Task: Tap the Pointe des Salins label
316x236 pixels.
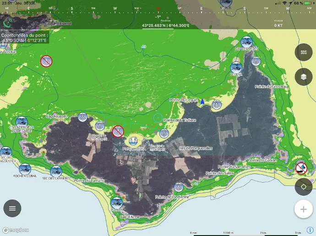Action: [x=220, y=173]
